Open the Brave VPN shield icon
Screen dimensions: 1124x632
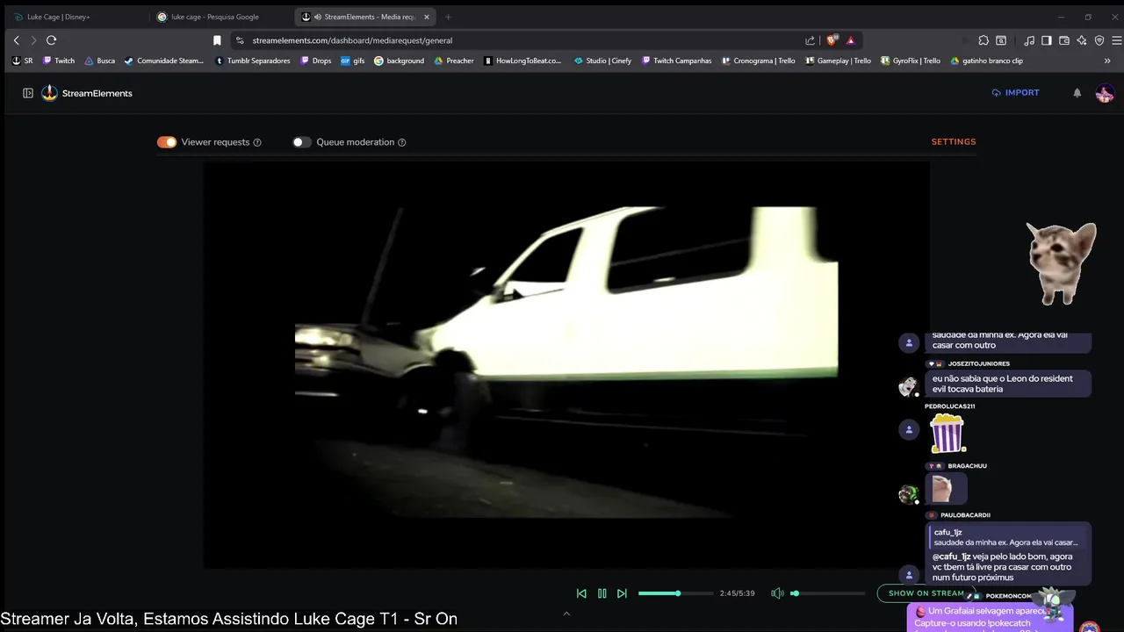pyautogui.click(x=1099, y=40)
